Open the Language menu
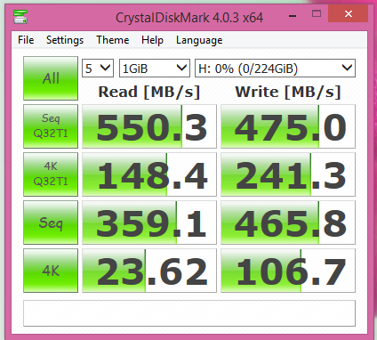The height and width of the screenshot is (340, 377). (199, 40)
